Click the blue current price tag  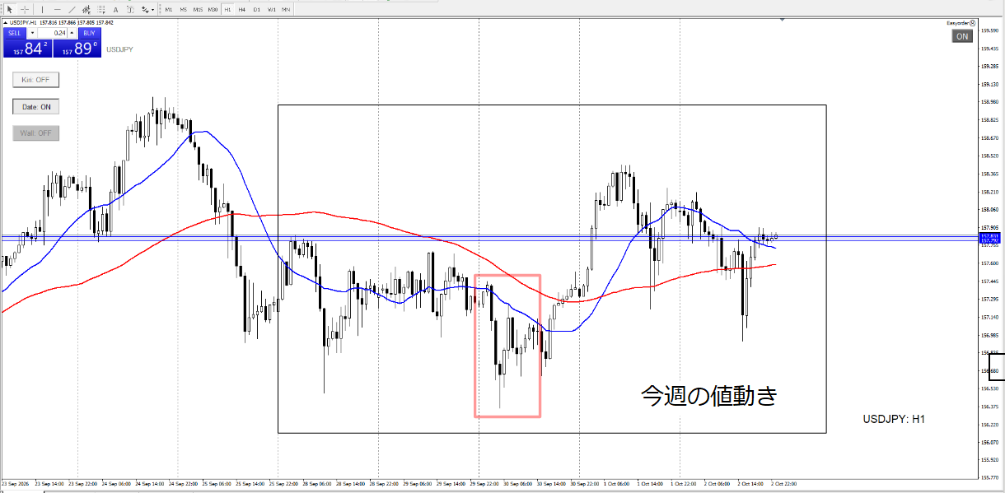[x=990, y=239]
